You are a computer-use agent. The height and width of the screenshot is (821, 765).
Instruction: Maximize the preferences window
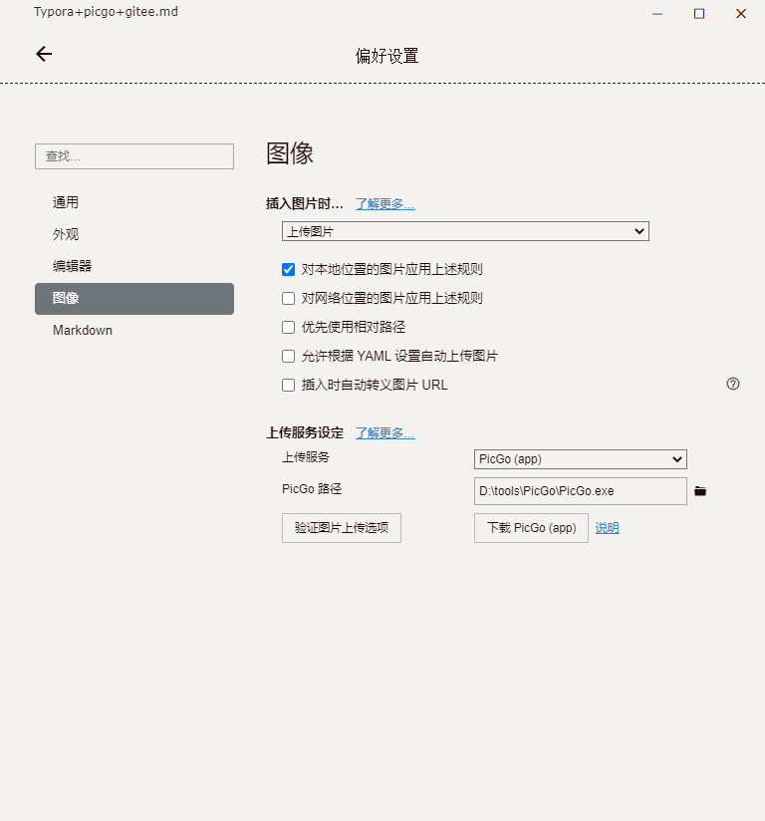click(x=699, y=14)
